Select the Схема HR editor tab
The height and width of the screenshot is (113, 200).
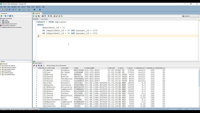pyautogui.click(x=37, y=13)
